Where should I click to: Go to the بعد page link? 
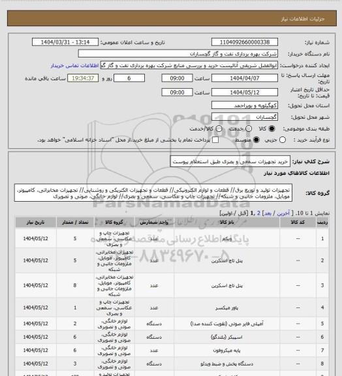point(268,213)
